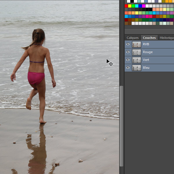This screenshot has width=174, height=174.
Task: Open the Historique tab
Action: click(166, 38)
